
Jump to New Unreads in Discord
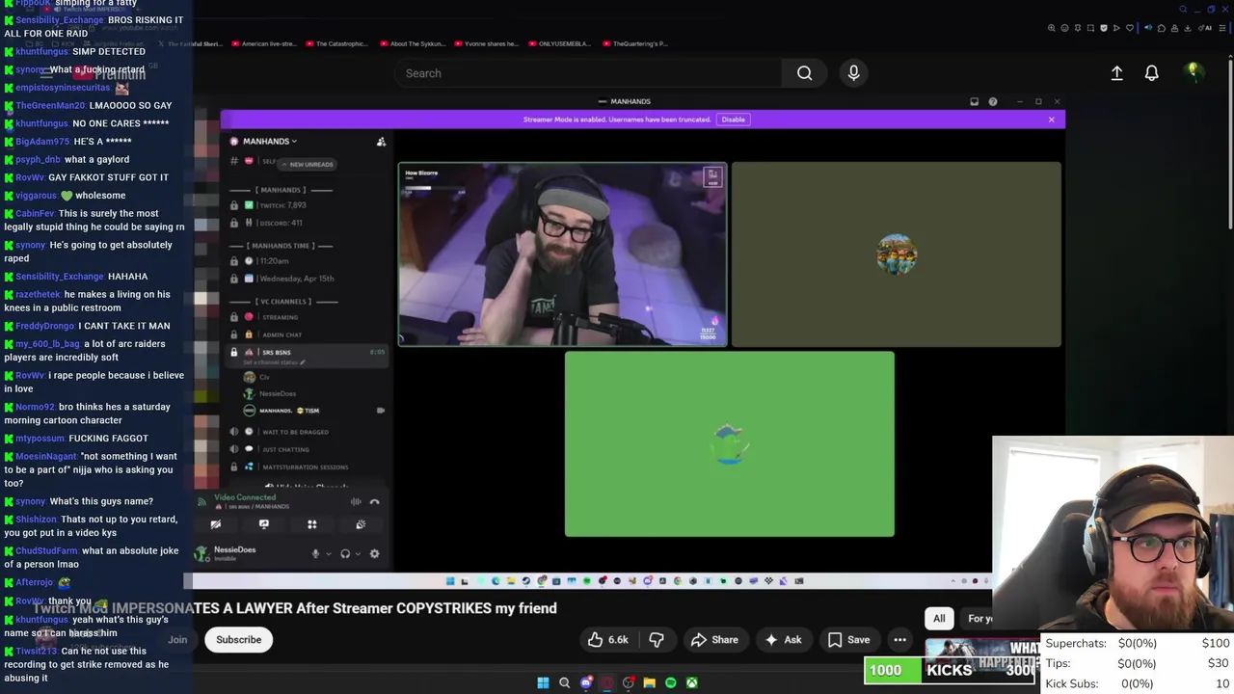(x=306, y=164)
